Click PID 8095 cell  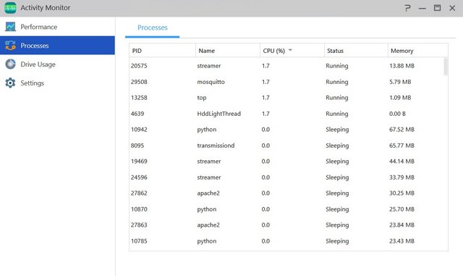click(137, 146)
